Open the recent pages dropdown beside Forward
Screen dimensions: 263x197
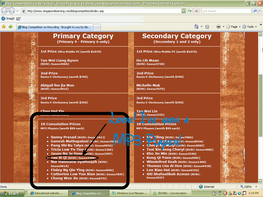click(x=17, y=11)
